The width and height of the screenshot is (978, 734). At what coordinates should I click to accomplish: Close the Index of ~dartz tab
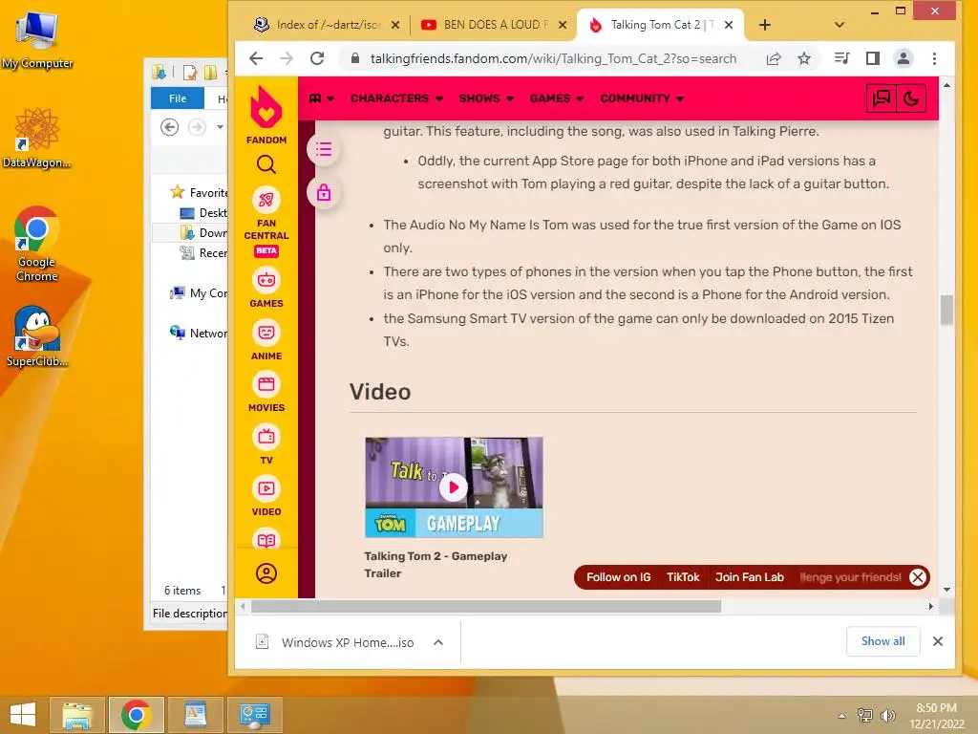pyautogui.click(x=395, y=25)
